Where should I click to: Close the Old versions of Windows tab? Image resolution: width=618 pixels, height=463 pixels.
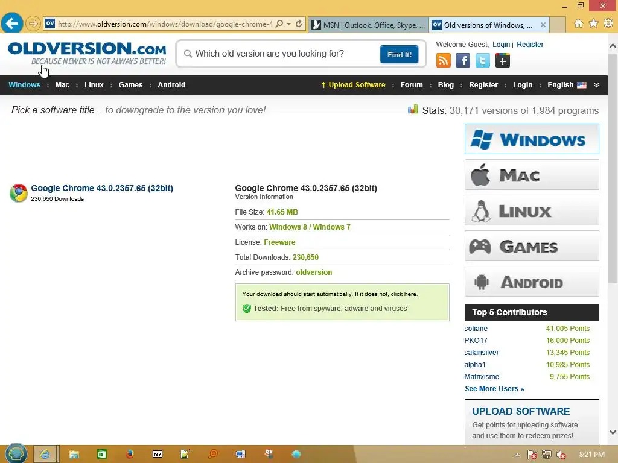click(x=543, y=25)
